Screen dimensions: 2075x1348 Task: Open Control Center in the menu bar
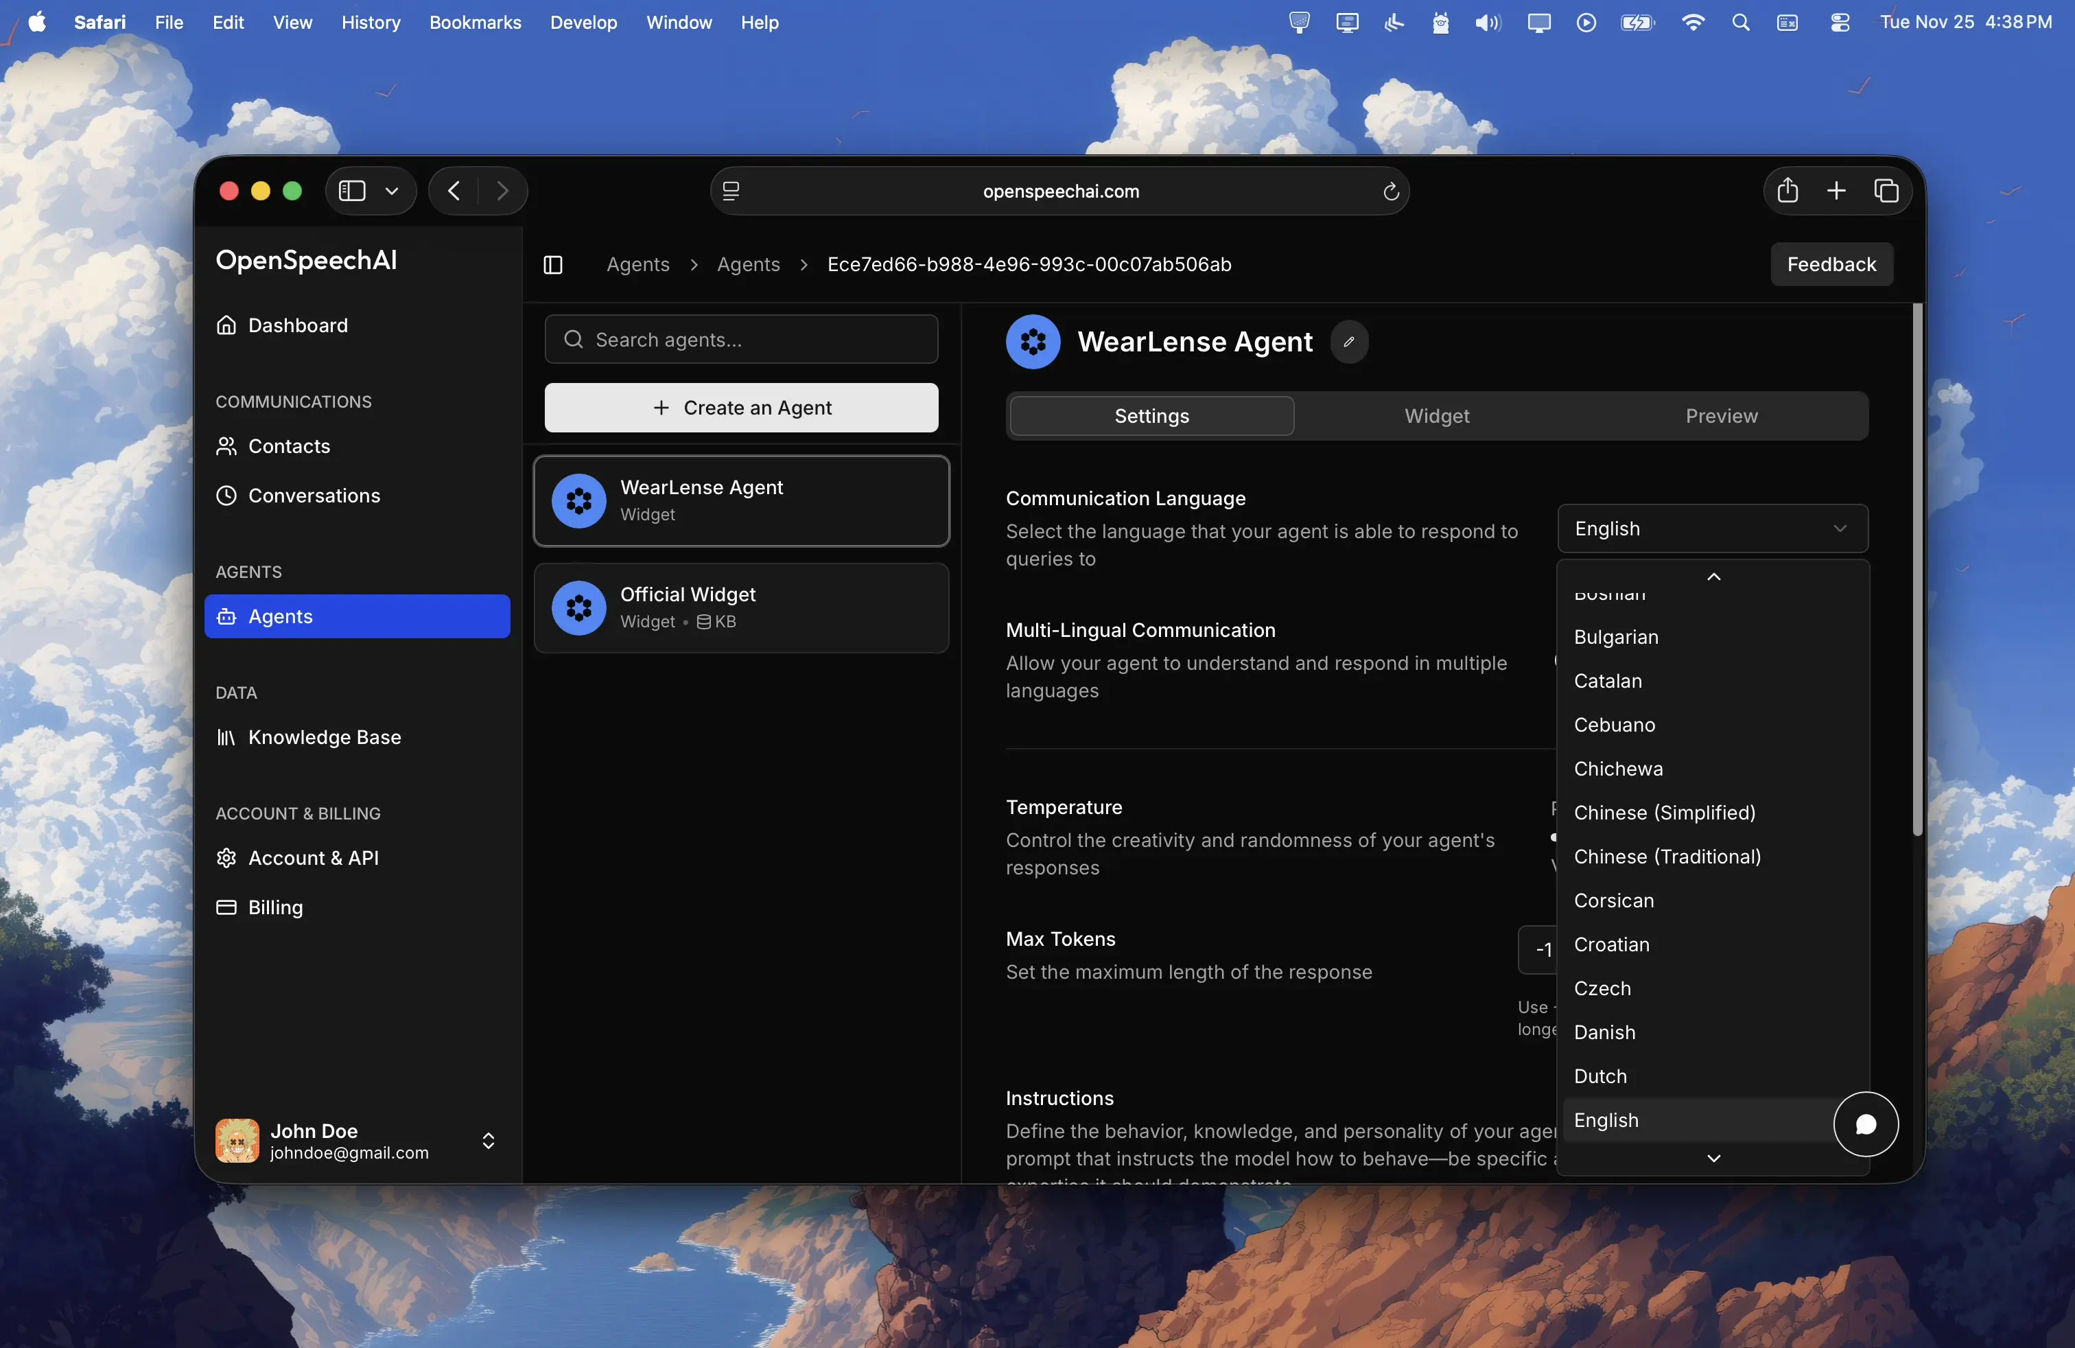tap(1840, 23)
